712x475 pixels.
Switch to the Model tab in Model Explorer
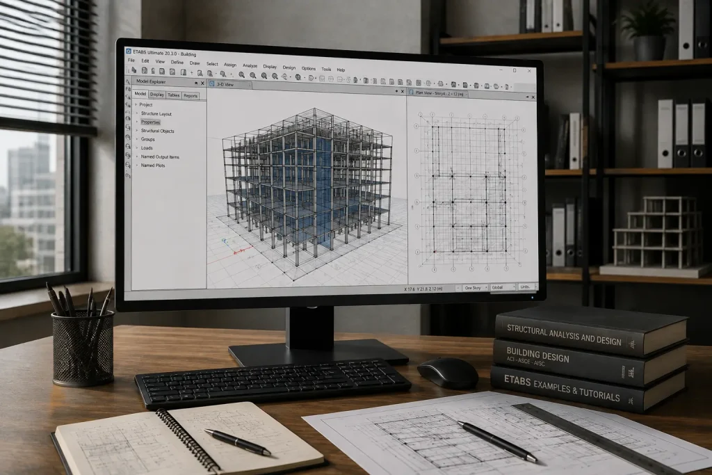tap(140, 94)
